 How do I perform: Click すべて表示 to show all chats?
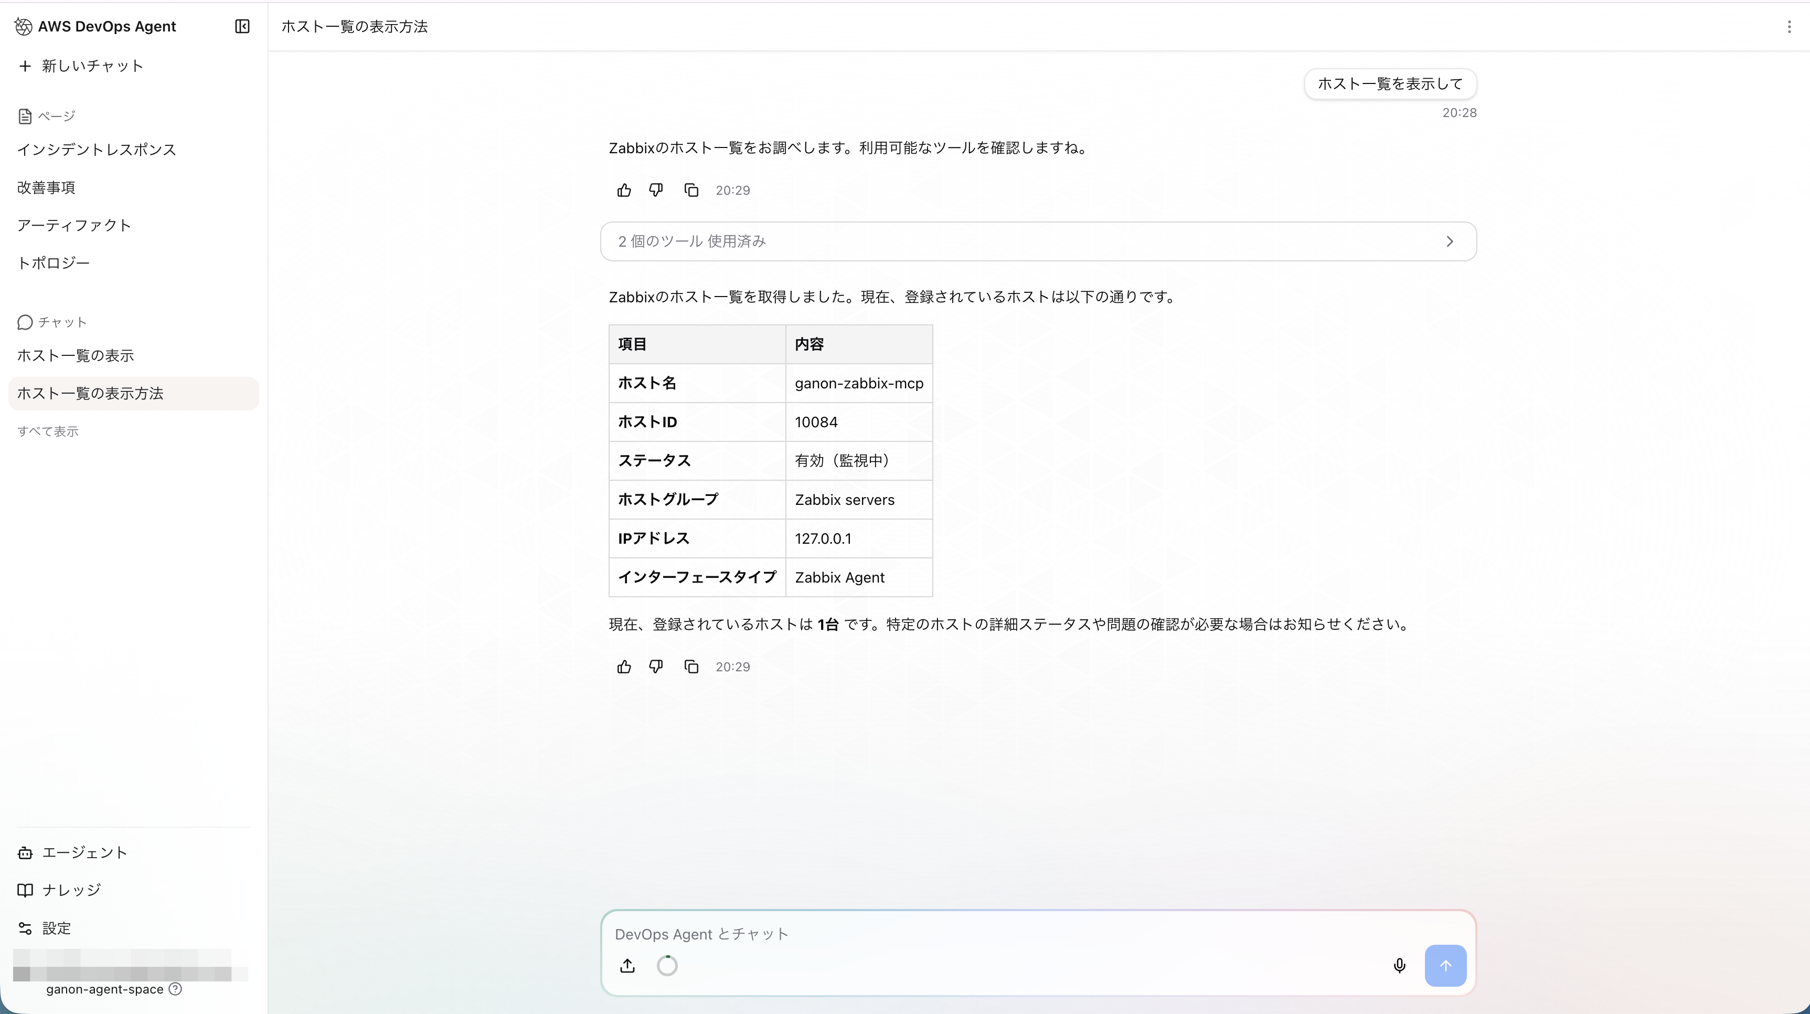coord(48,431)
